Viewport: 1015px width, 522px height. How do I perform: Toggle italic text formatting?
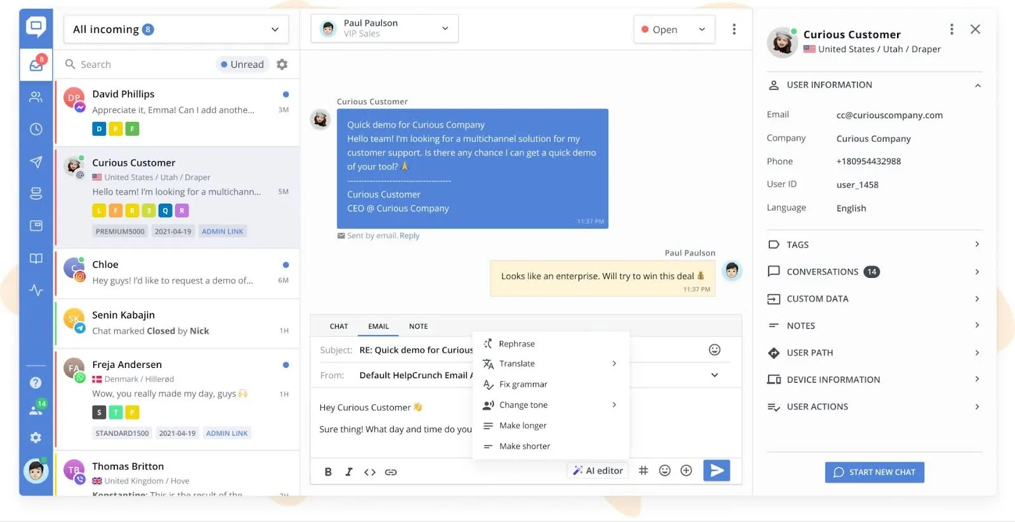tap(348, 472)
